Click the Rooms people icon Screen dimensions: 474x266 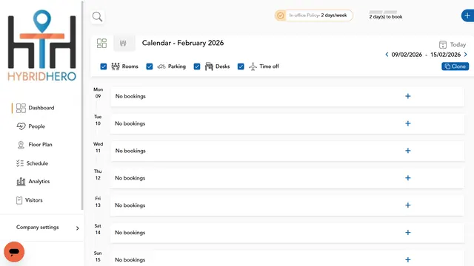(116, 66)
